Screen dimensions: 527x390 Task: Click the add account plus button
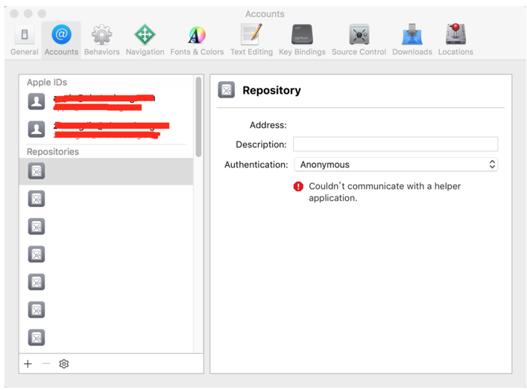[x=28, y=364]
